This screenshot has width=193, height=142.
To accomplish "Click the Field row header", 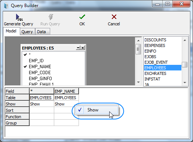I will point(17,91).
